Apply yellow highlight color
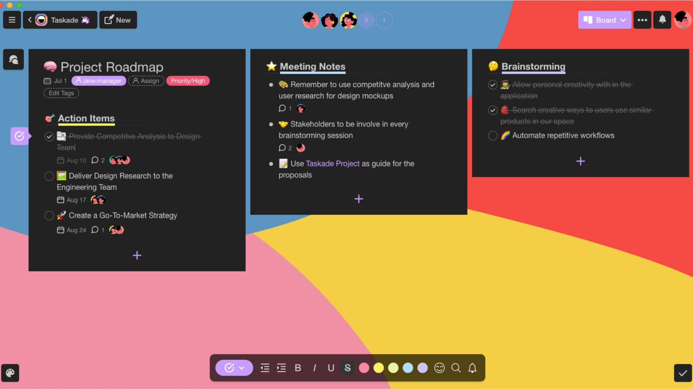 [x=379, y=368]
